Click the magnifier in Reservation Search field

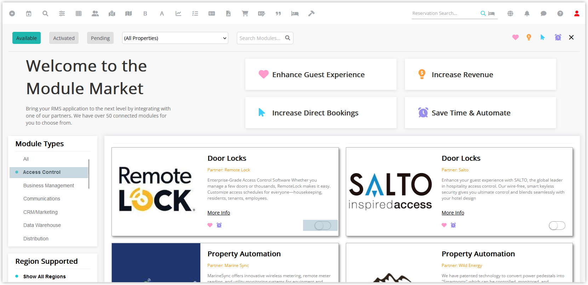(x=483, y=13)
